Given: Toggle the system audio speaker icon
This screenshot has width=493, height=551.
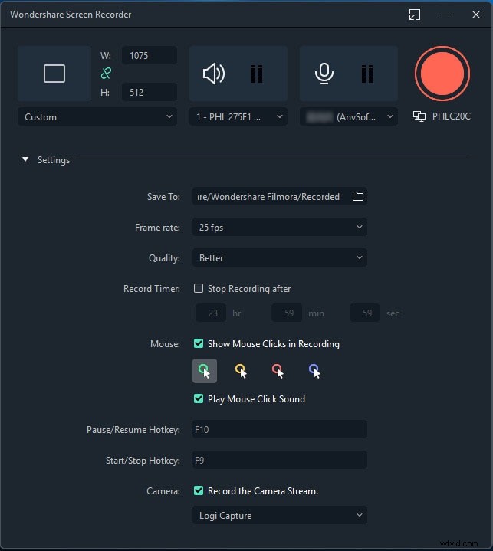Looking at the screenshot, I should pyautogui.click(x=214, y=74).
